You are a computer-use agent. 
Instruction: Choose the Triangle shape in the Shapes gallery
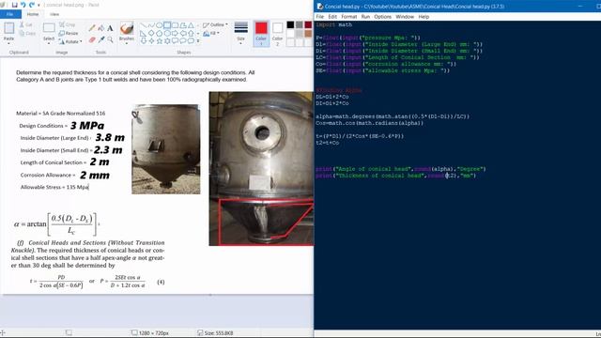tap(191, 25)
